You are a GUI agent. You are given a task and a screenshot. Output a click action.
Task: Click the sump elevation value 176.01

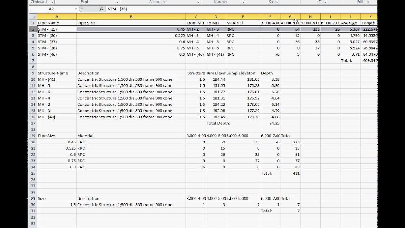coord(243,92)
